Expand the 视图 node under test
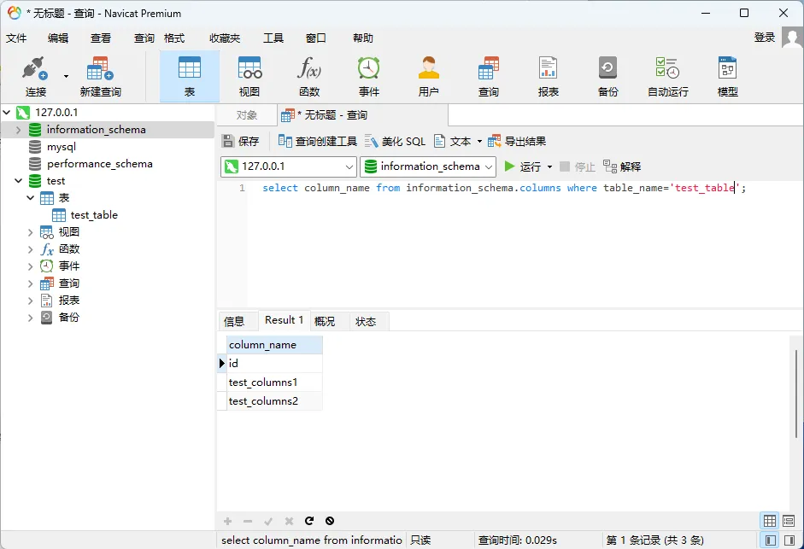804x549 pixels. [31, 232]
